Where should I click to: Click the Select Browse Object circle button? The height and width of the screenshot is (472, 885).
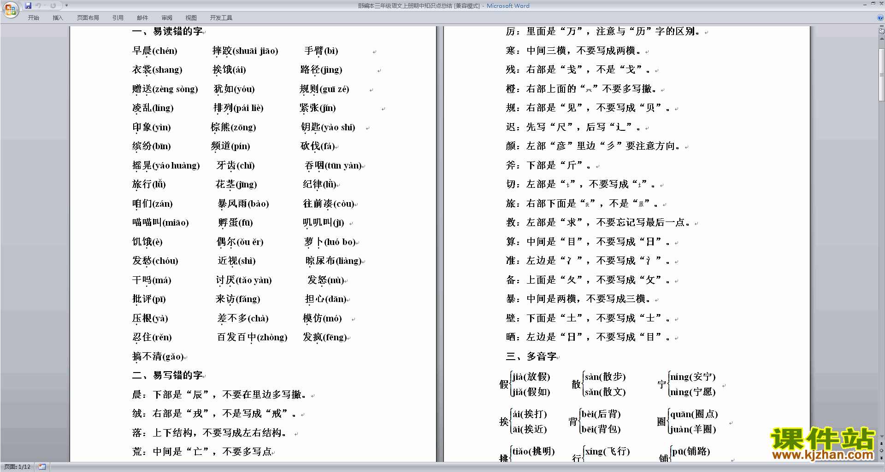coord(882,451)
